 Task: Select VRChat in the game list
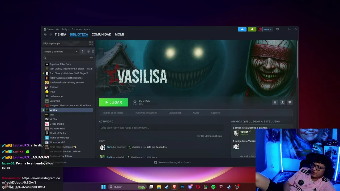(68, 119)
